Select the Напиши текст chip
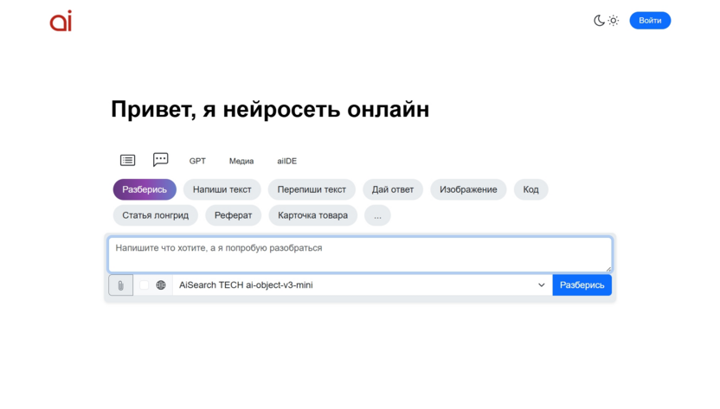 (x=222, y=189)
